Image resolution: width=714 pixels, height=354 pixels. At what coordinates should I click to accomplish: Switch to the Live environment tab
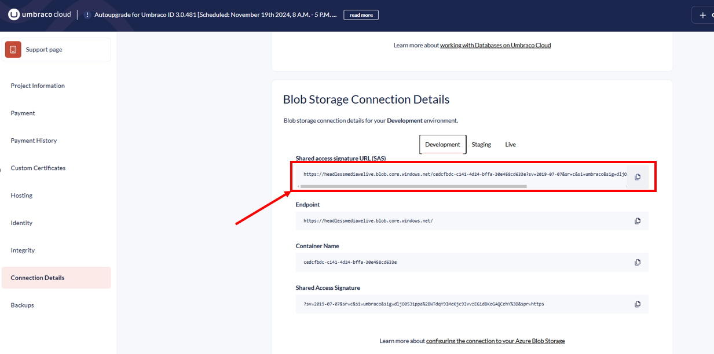coord(510,145)
